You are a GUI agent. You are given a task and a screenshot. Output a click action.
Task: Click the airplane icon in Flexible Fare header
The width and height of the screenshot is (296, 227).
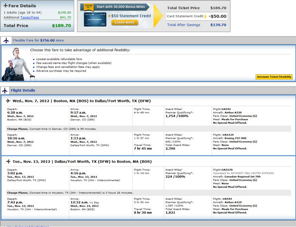[x=6, y=40]
